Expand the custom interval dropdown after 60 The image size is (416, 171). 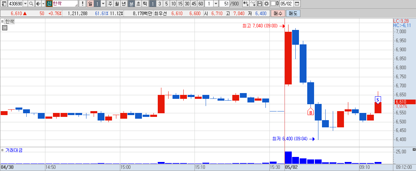coord(216,4)
